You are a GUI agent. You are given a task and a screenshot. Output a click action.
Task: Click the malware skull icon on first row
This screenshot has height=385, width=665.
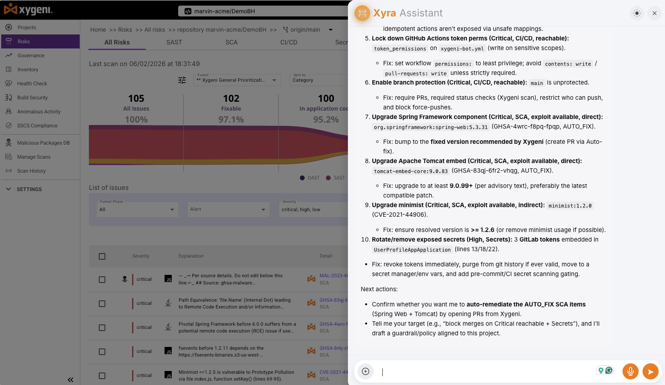(125, 279)
